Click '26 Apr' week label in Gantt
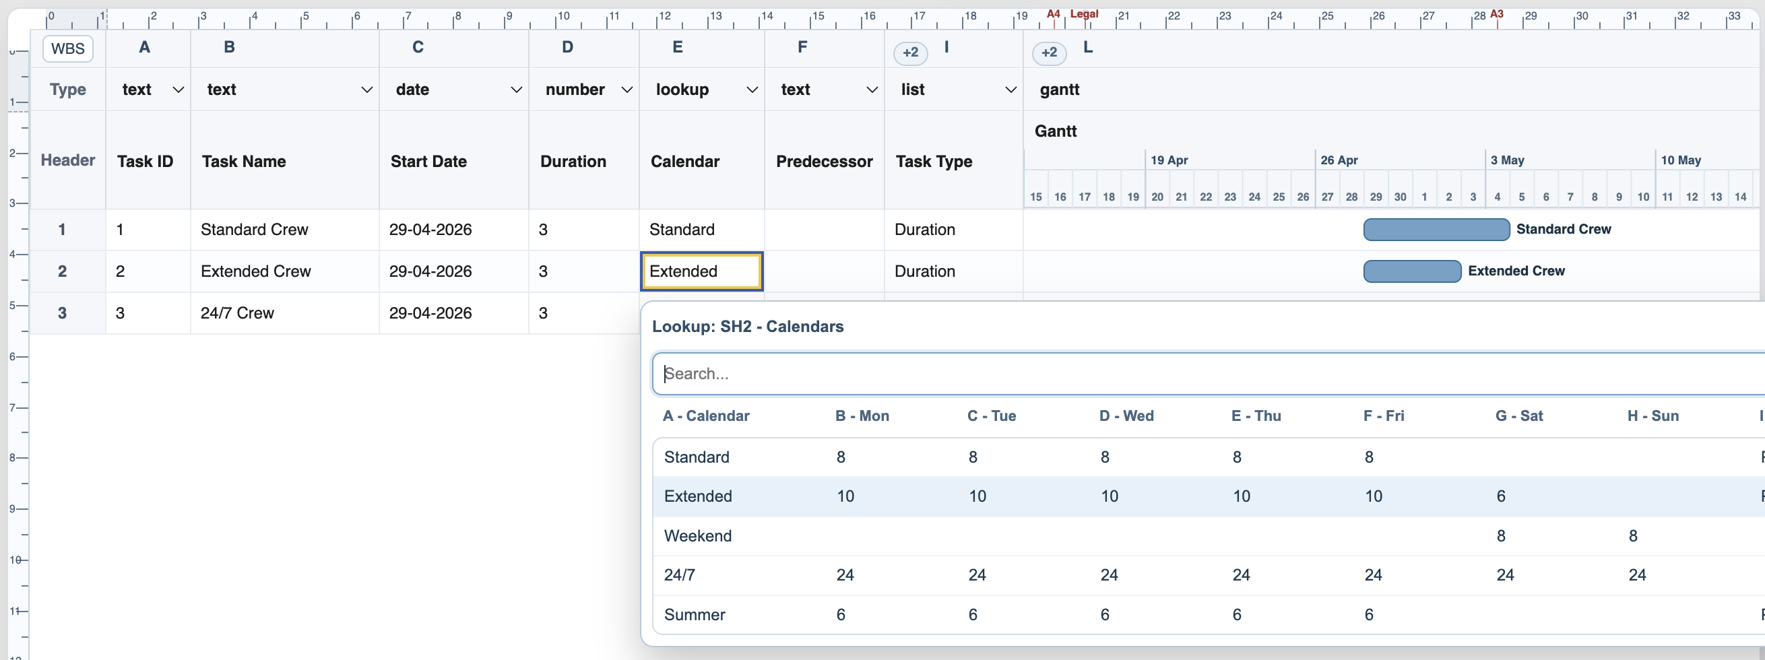Image resolution: width=1765 pixels, height=660 pixels. pos(1339,160)
